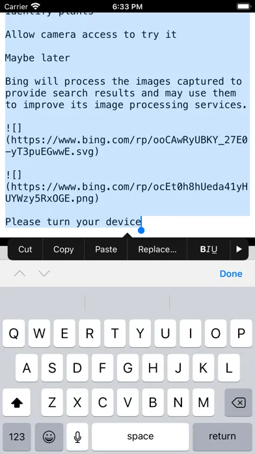The height and width of the screenshot is (454, 255).
Task: Tap the text 'Maybe later' in editor
Action: click(38, 58)
